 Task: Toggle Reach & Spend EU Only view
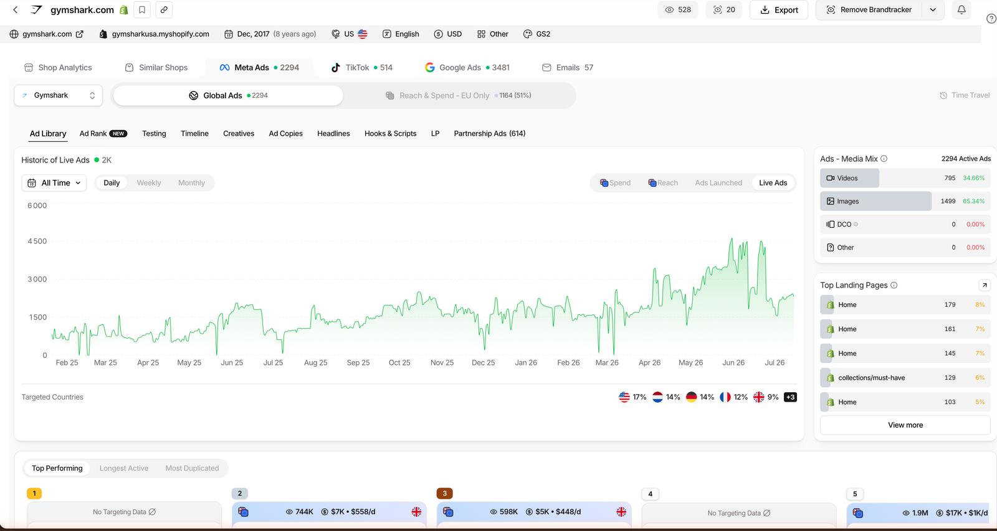(x=458, y=95)
